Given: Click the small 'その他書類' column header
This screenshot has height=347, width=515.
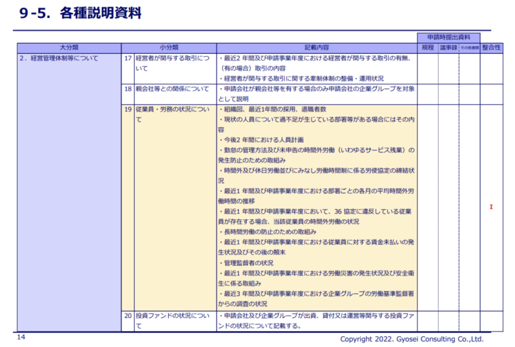Looking at the screenshot, I should [x=469, y=48].
